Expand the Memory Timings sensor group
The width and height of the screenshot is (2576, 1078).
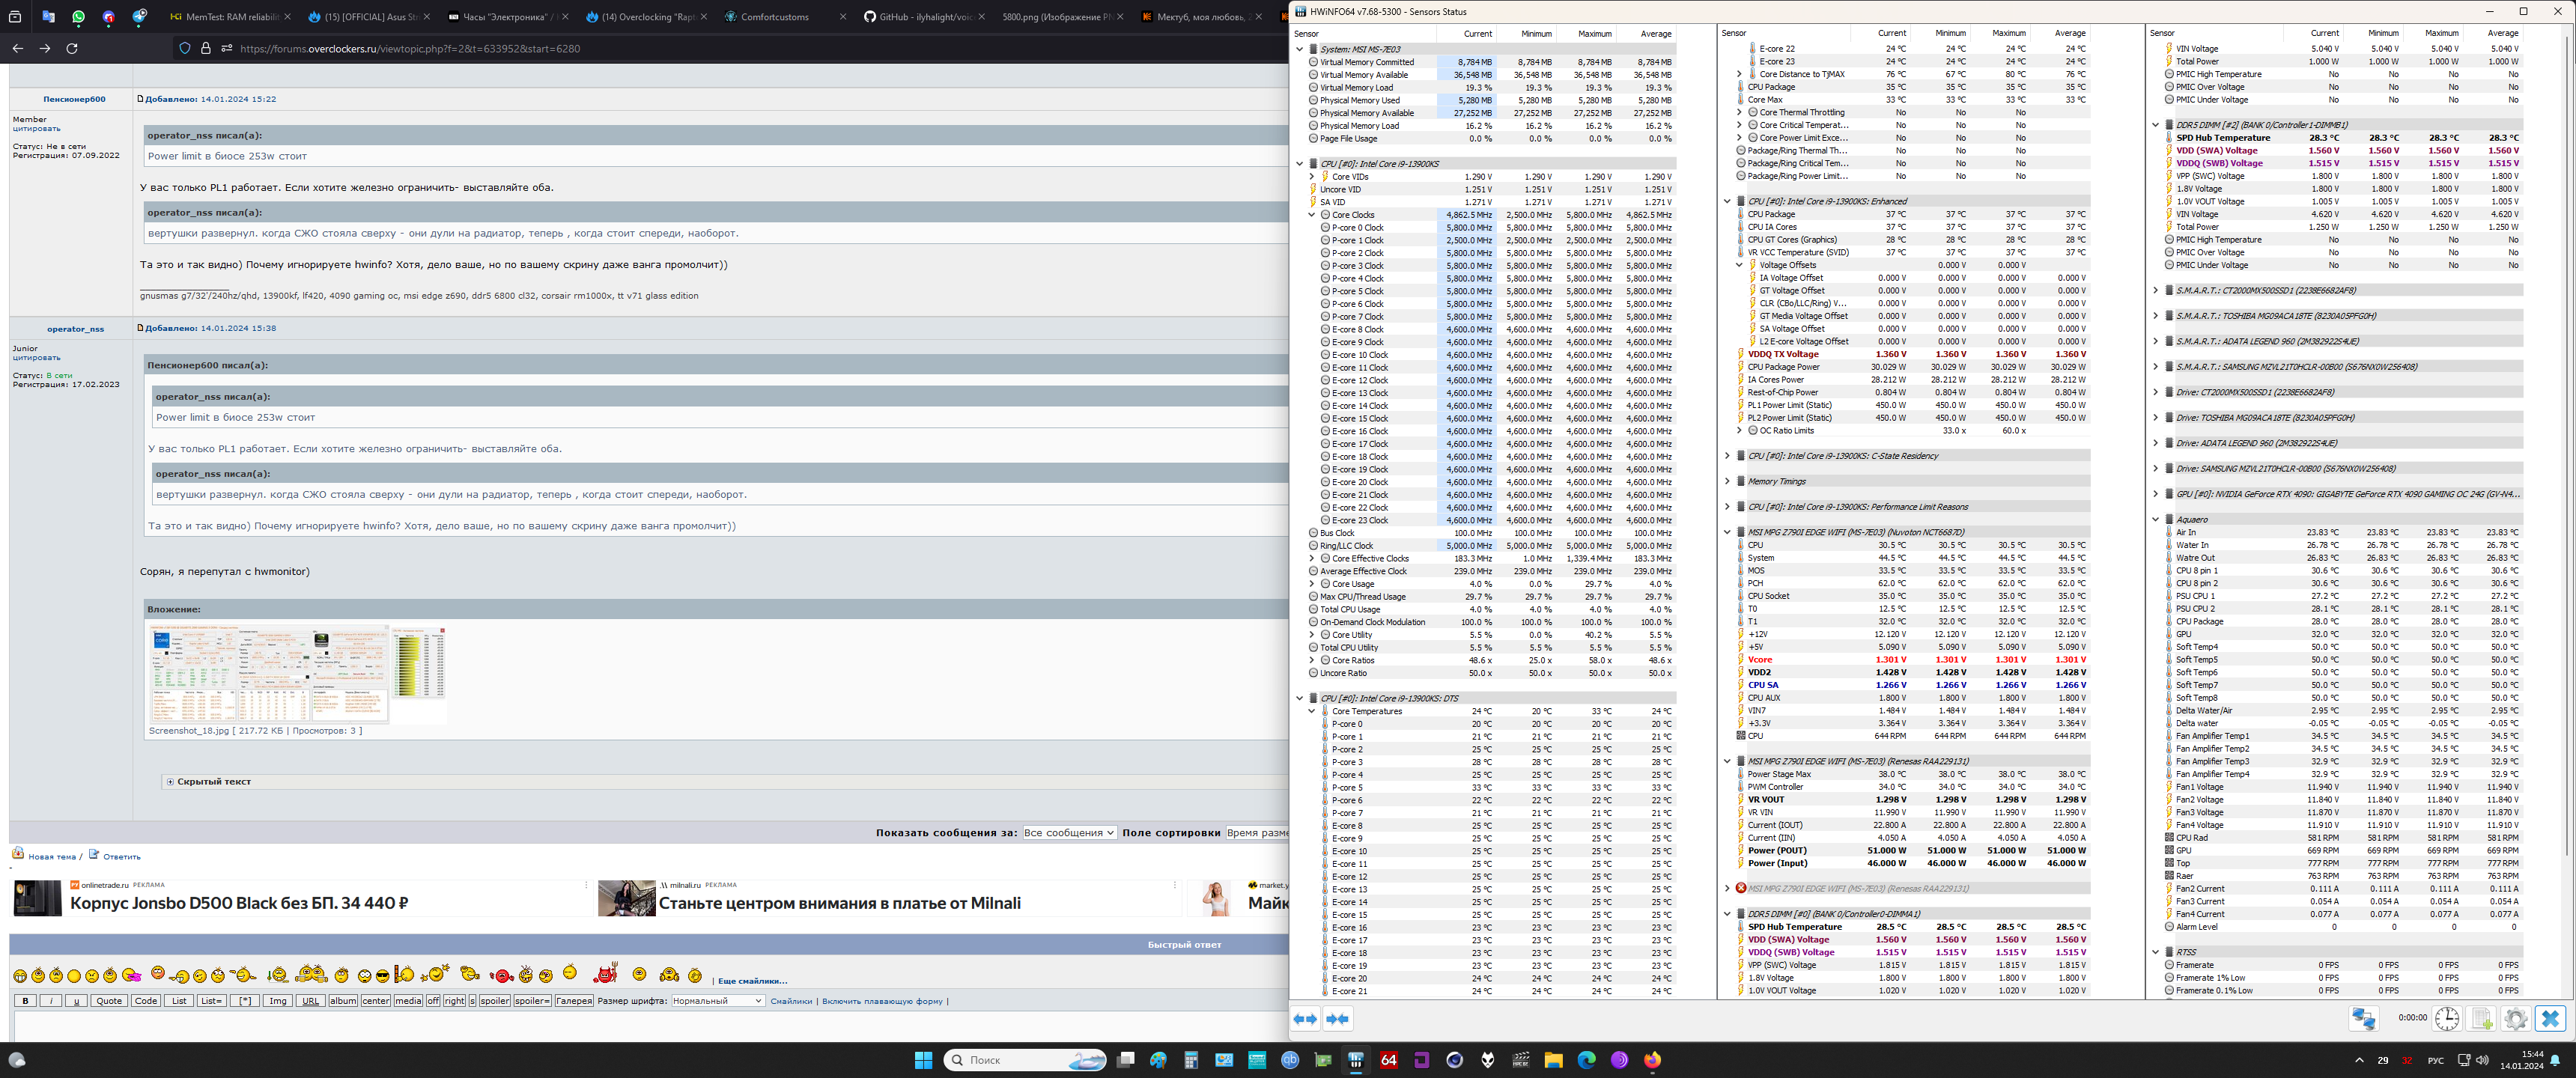(1727, 481)
